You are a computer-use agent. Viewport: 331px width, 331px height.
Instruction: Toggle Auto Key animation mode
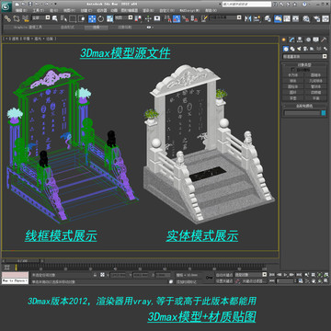[224, 275]
